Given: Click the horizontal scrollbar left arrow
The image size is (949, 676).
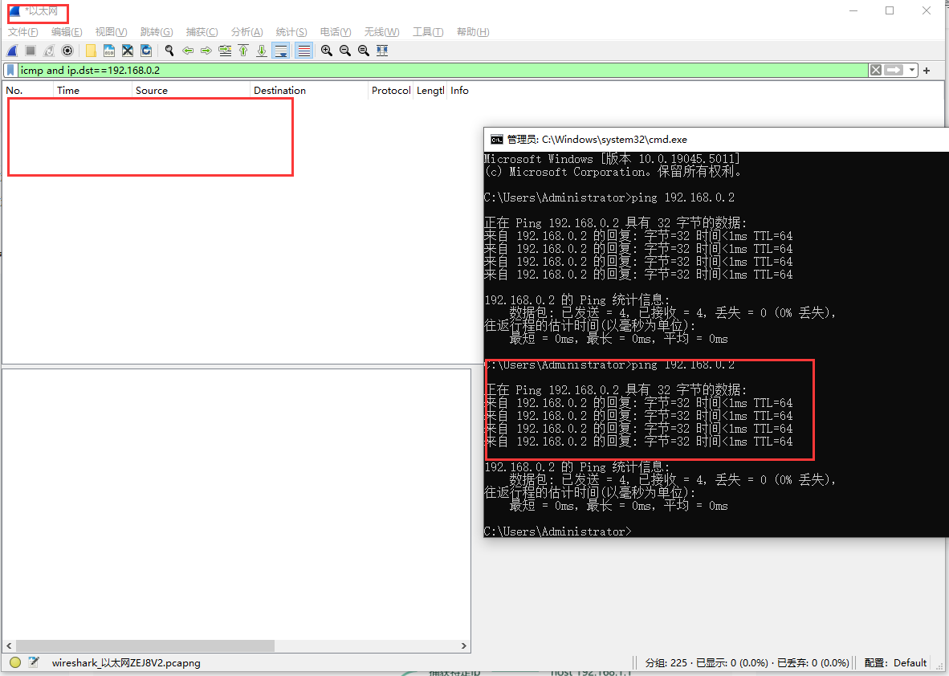Looking at the screenshot, I should (x=9, y=645).
